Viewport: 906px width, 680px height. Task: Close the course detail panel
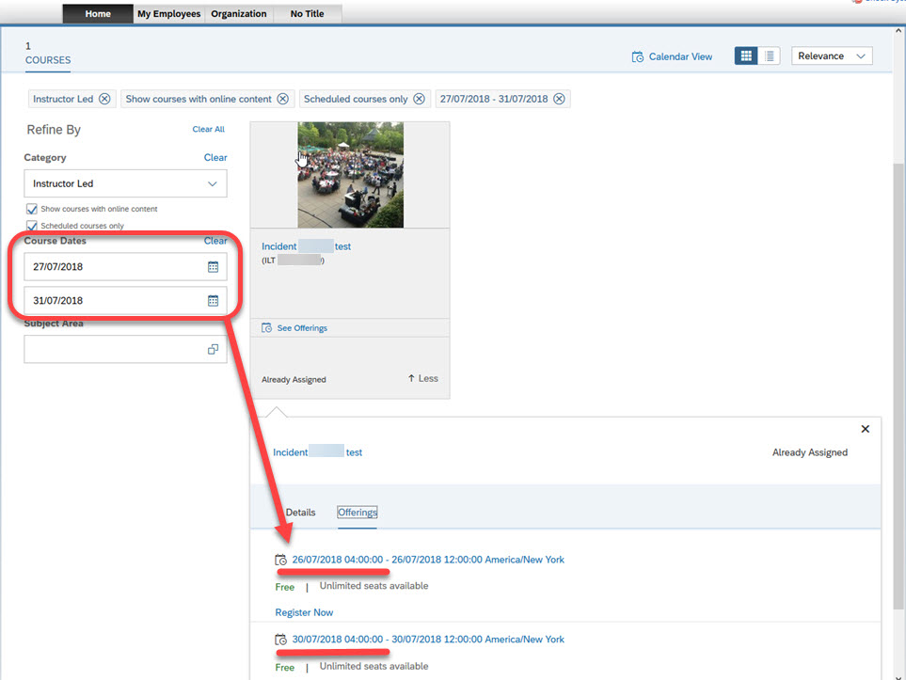pyautogui.click(x=865, y=429)
